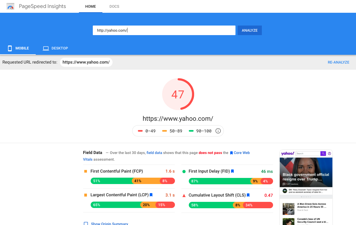The width and height of the screenshot is (356, 225).
Task: Open the field data link
Action: [154, 153]
